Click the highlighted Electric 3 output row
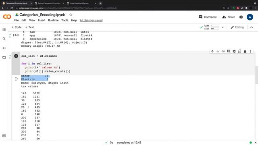The width and height of the screenshot is (258, 145). (x=35, y=79)
